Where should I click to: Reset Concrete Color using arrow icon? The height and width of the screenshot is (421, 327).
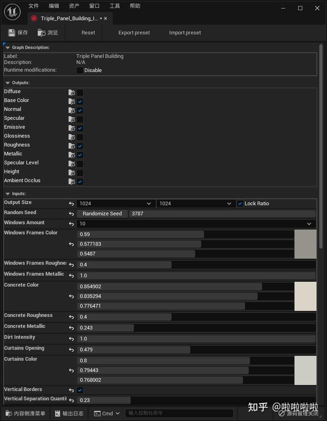(71, 296)
